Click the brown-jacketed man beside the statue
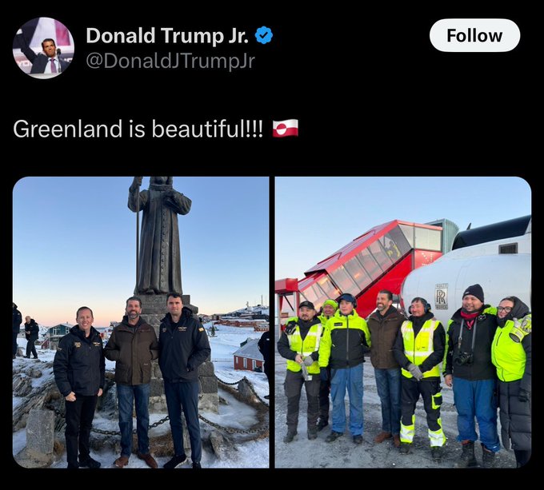Image resolution: width=544 pixels, height=490 pixels. (x=133, y=381)
